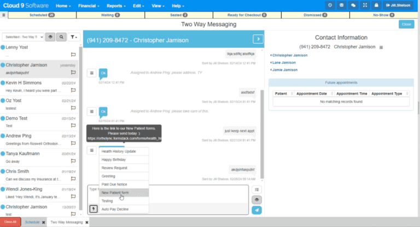Click the list icon beside message box
Viewport: 420px width, 227px height.
pyautogui.click(x=256, y=189)
